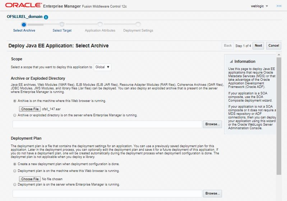The width and height of the screenshot is (287, 201).
Task: Click the ofsll_147.ear file name
Action: (x=51, y=109)
